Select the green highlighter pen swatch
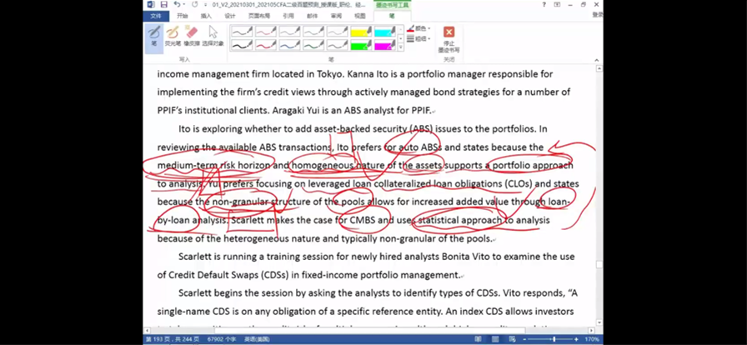The image size is (747, 345). (361, 45)
